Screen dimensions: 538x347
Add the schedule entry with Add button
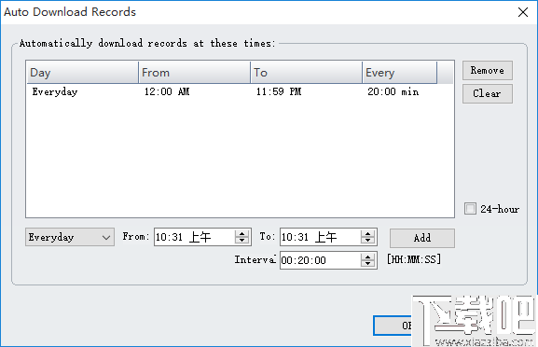point(422,238)
